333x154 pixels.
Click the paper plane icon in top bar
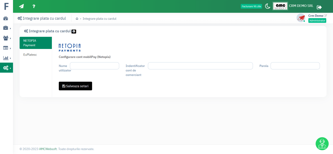pos(21,6)
